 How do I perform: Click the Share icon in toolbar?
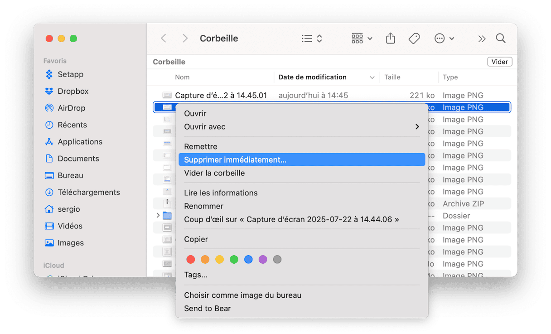390,39
